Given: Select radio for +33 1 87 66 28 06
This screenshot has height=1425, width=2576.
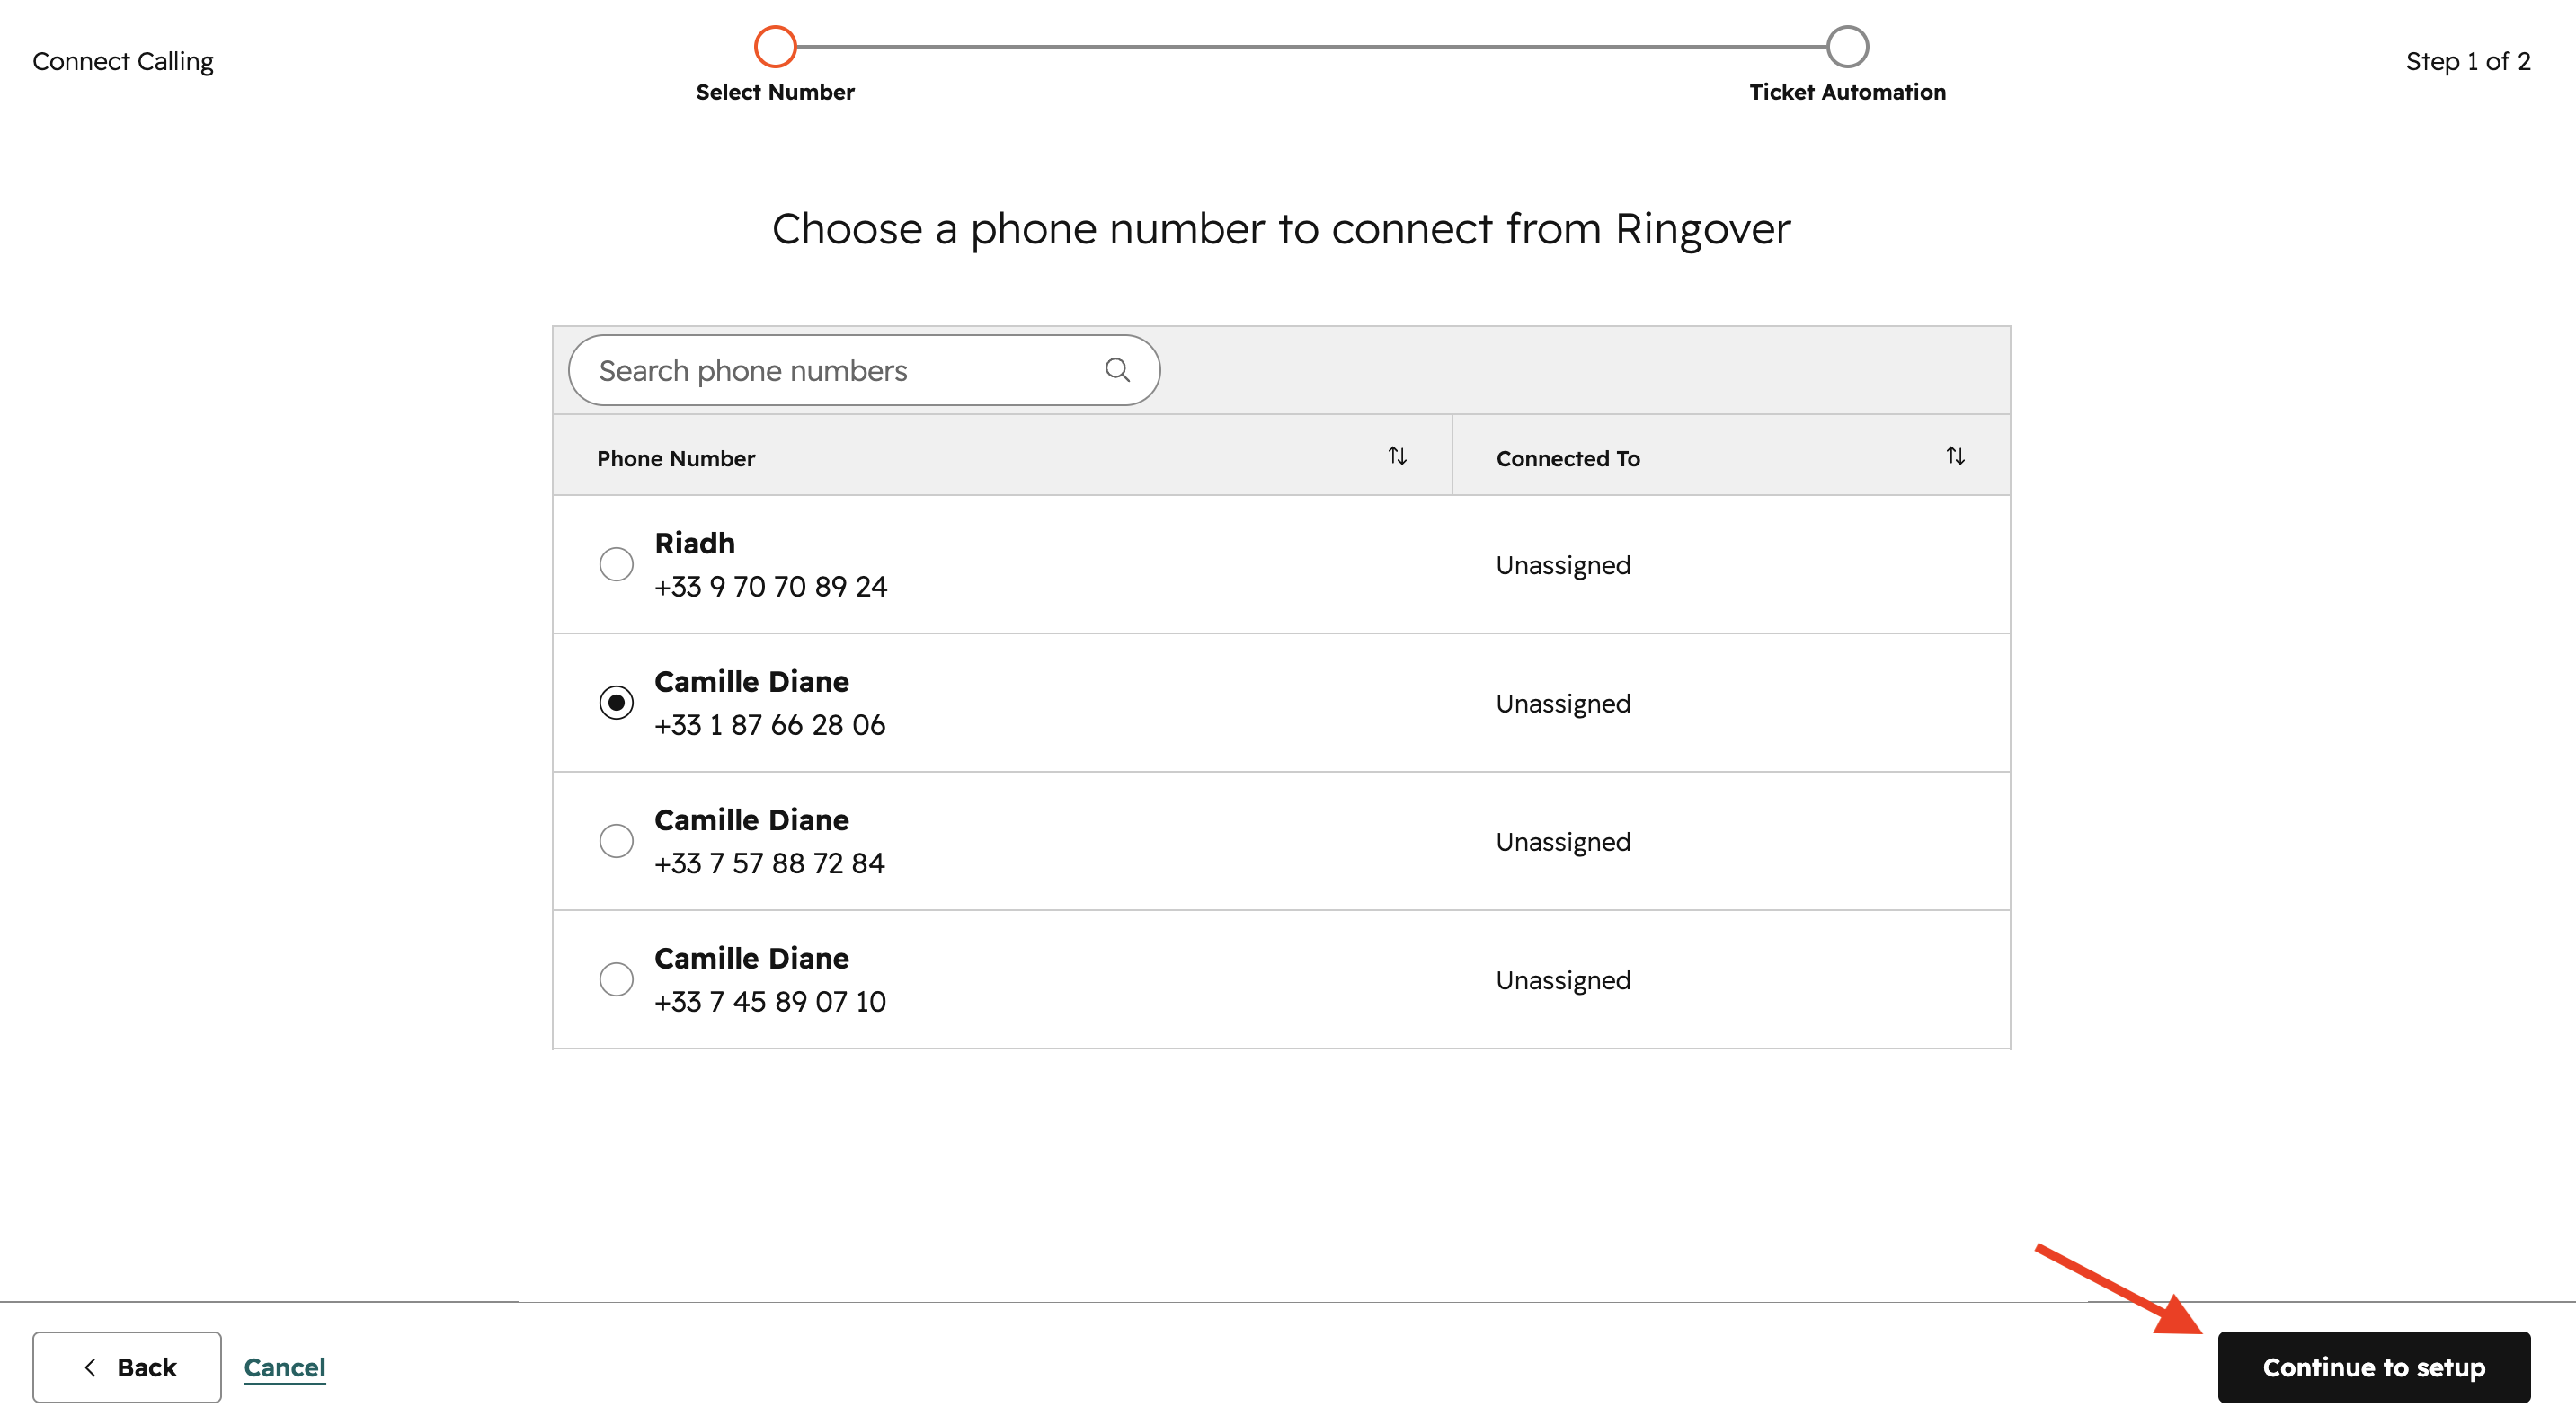Looking at the screenshot, I should pos(616,703).
